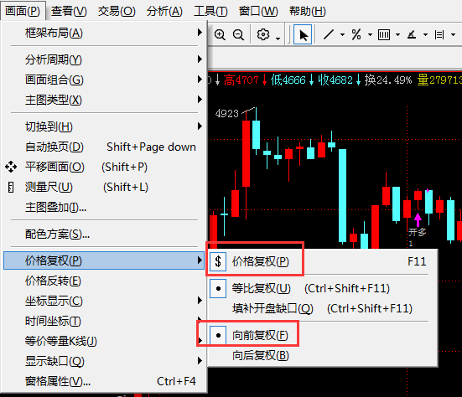
Task: Open dropdown arrow next to gear settings
Action: click(x=278, y=39)
